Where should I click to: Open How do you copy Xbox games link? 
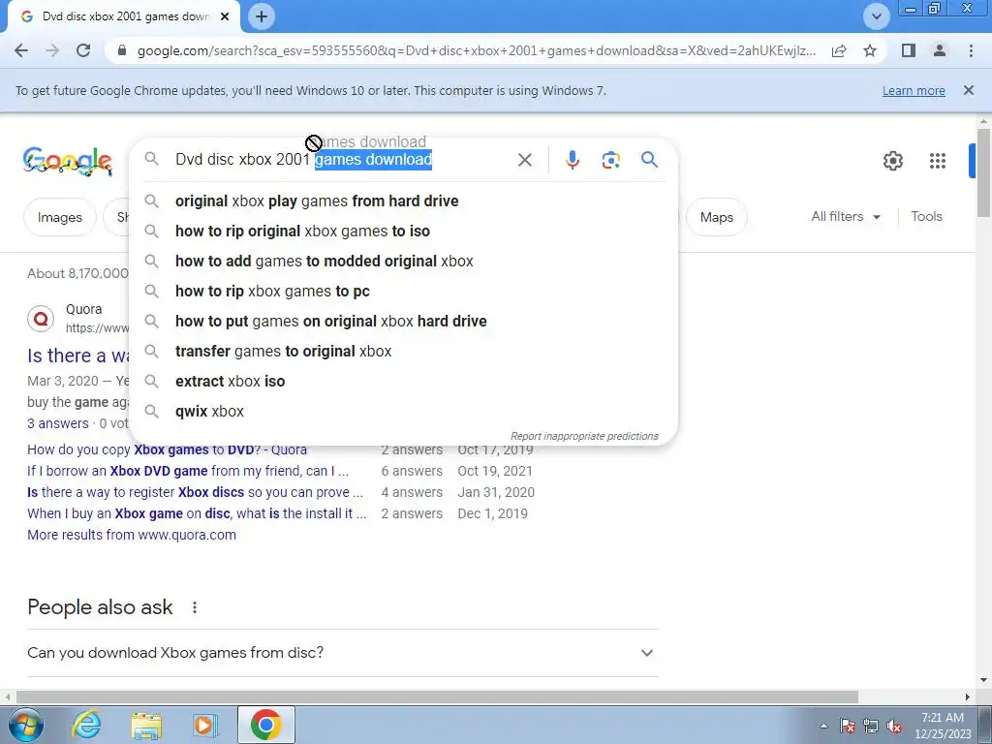pyautogui.click(x=167, y=449)
